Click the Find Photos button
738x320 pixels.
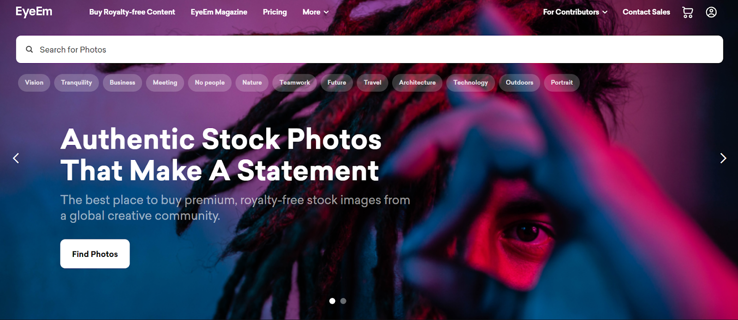pyautogui.click(x=95, y=254)
